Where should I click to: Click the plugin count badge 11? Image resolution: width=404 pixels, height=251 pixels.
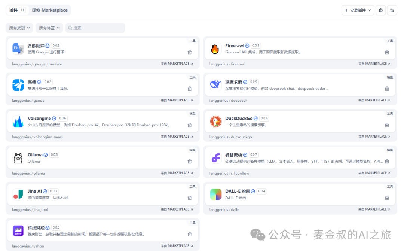[22, 10]
